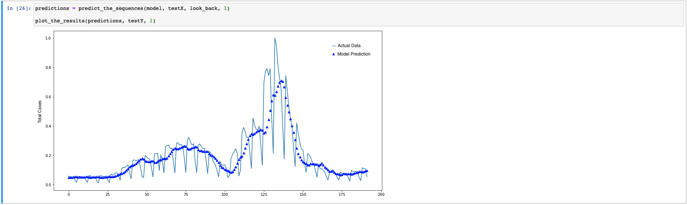Click the peak of the actual data line
This screenshot has height=205, width=687.
(x=275, y=38)
